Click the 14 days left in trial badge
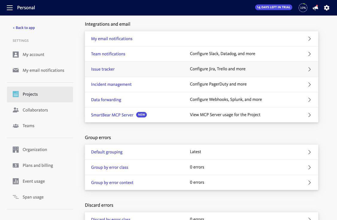The width and height of the screenshot is (337, 220). (x=274, y=7)
